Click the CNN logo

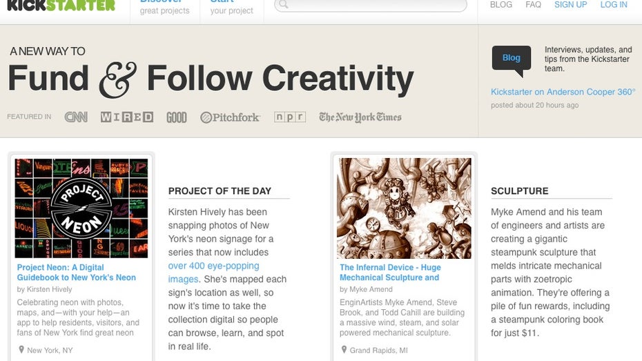coord(76,117)
